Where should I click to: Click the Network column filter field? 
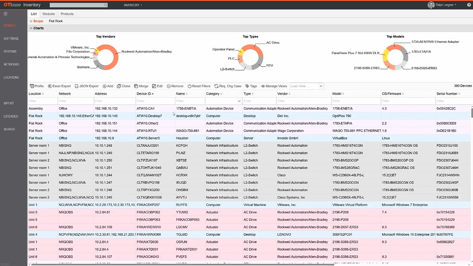click(75, 101)
